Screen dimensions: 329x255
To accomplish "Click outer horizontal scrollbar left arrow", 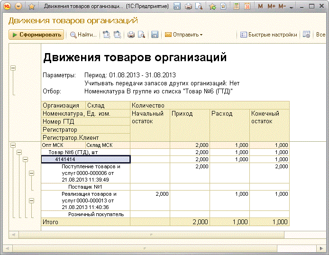I will [8, 248].
